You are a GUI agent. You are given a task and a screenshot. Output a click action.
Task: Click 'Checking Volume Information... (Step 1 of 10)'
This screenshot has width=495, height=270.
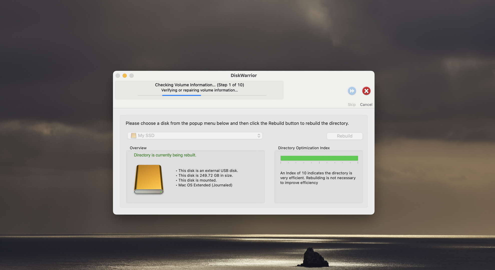tap(199, 85)
